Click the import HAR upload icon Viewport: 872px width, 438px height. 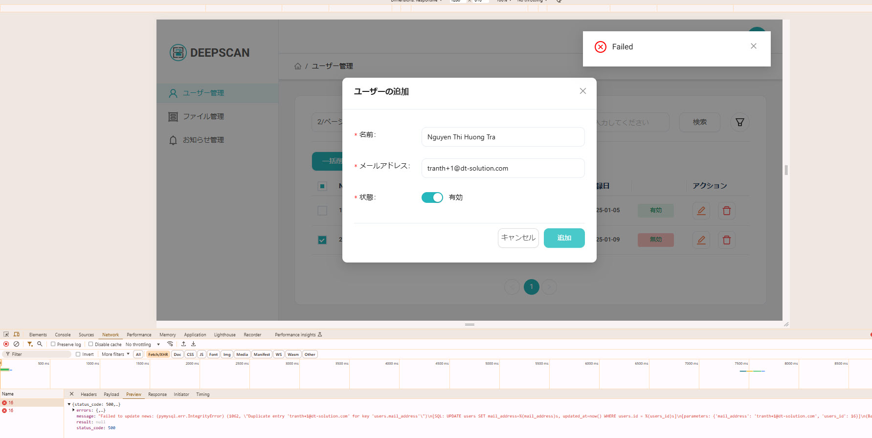tap(184, 344)
